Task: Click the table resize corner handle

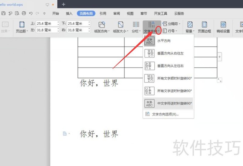Action: [219, 80]
